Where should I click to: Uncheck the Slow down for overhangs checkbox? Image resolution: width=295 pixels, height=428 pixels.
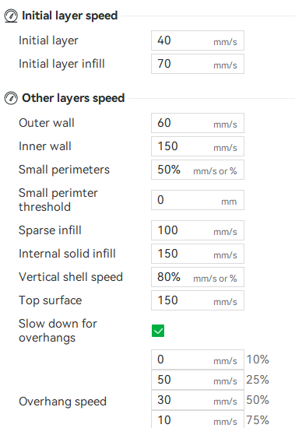coord(158,331)
